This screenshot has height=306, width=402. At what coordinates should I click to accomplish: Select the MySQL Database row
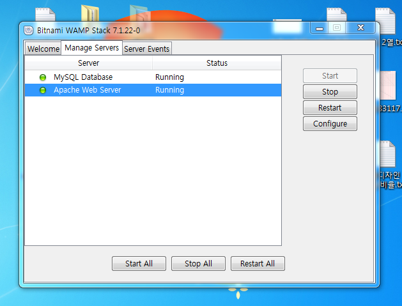click(x=153, y=77)
